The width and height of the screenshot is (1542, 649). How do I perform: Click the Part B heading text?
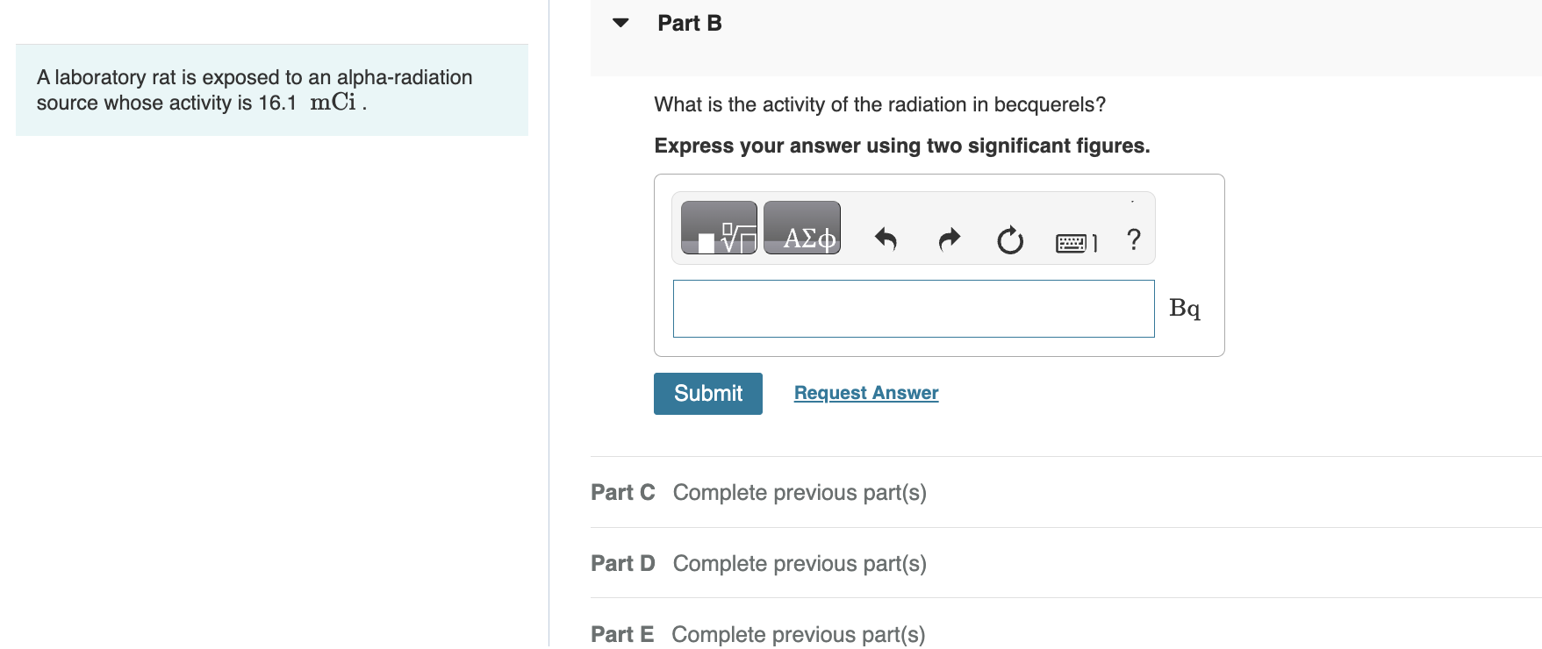pyautogui.click(x=690, y=24)
